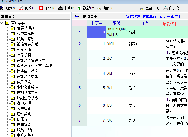The width and height of the screenshot is (188, 137).
Task: Choose 客户来源 from the dictionary index
Action: coord(24,103)
